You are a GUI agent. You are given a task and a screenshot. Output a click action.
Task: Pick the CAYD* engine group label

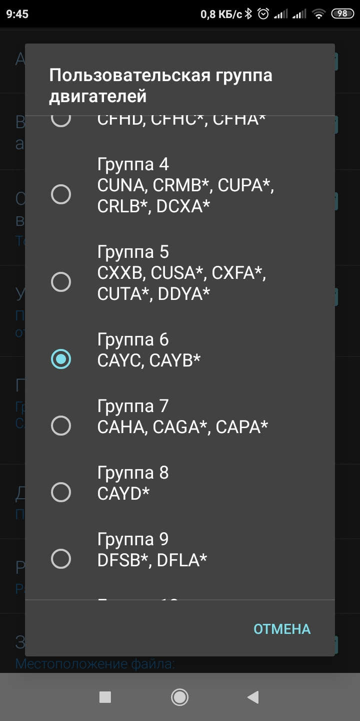(x=123, y=494)
